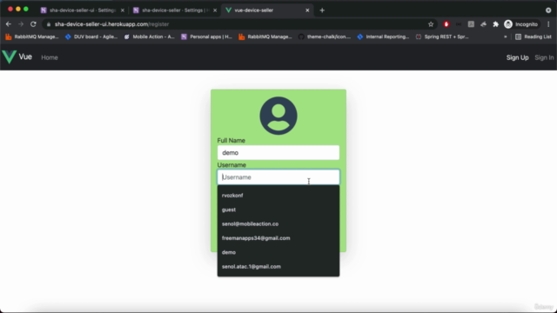
Task: Open the second RabbitMQ Manage bookmark
Action: (x=265, y=37)
